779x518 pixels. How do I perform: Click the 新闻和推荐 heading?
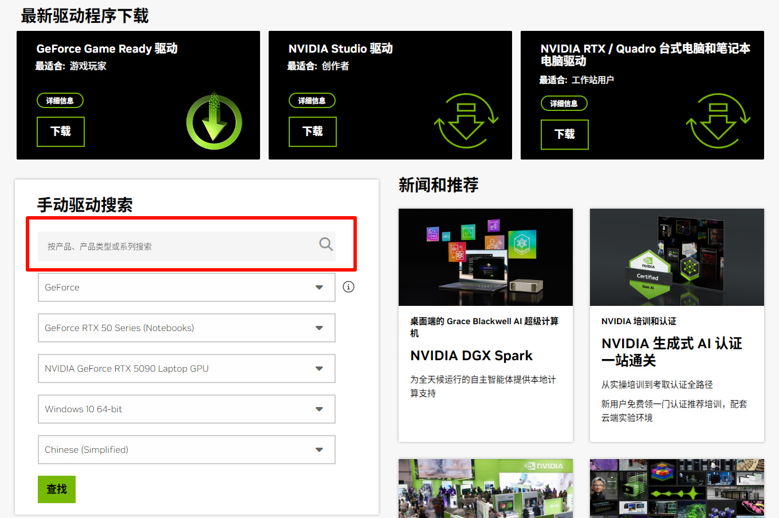(x=439, y=185)
